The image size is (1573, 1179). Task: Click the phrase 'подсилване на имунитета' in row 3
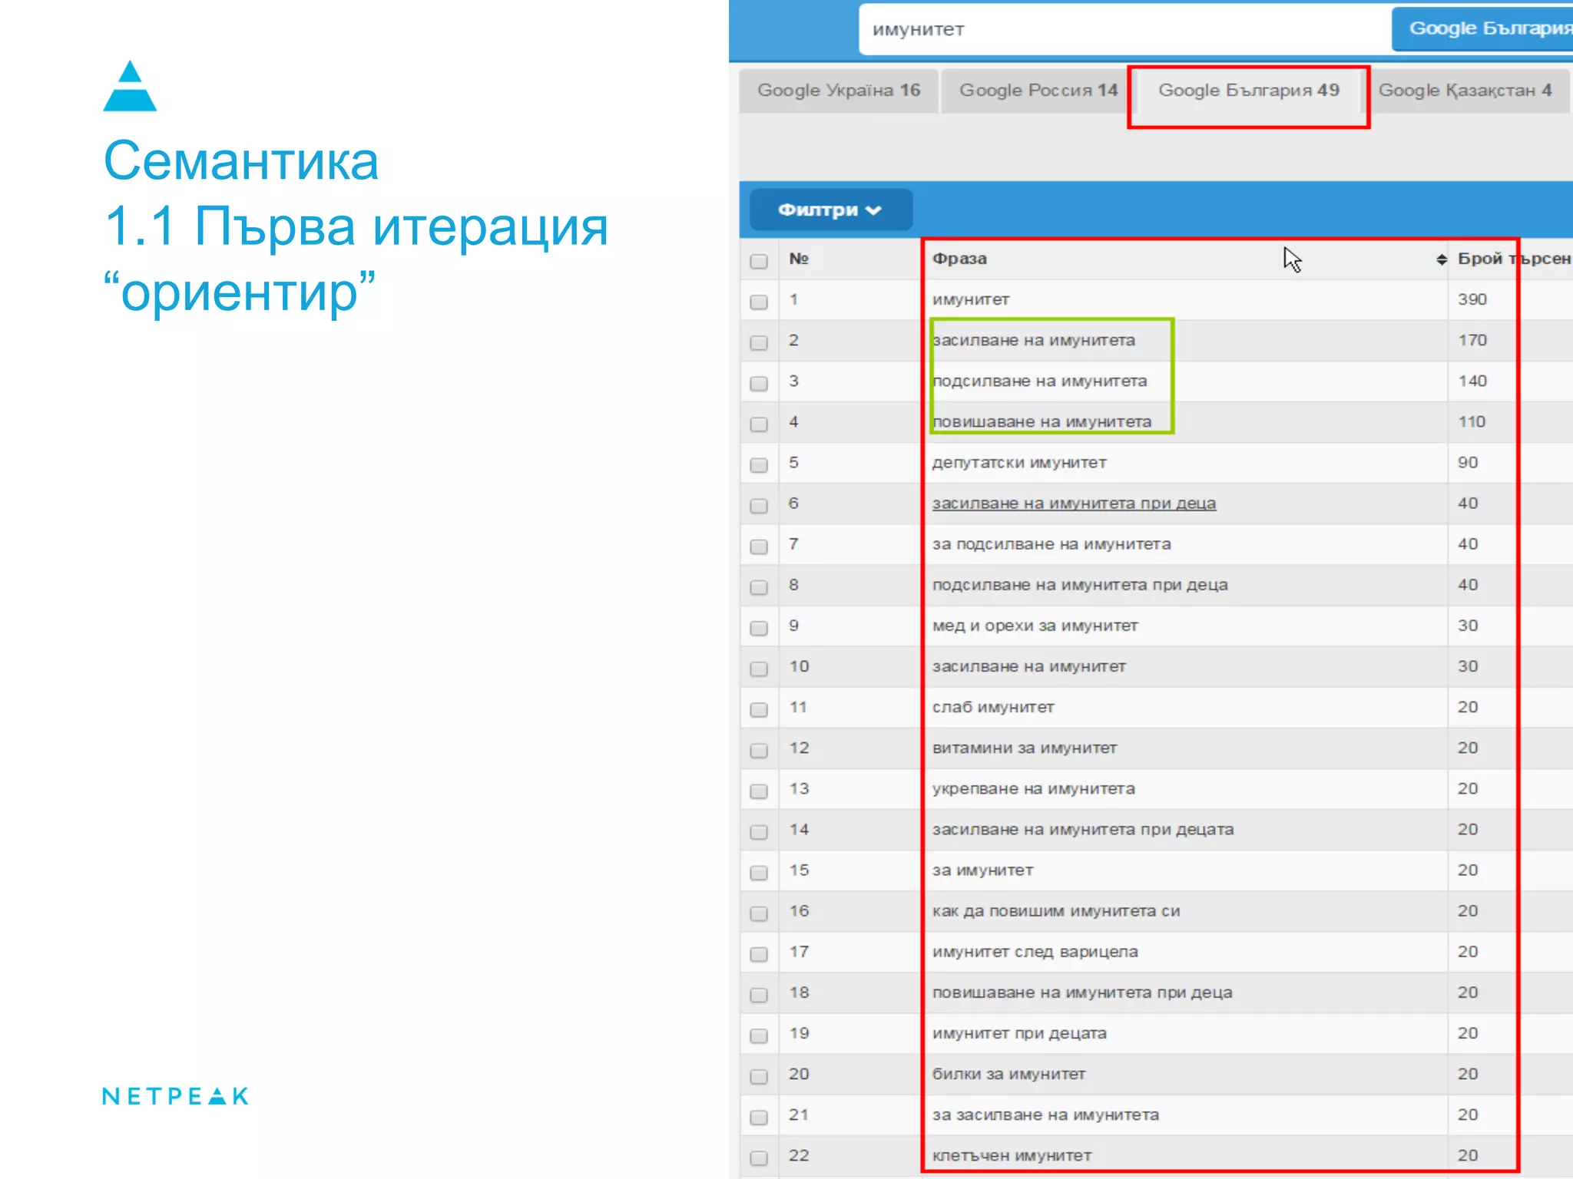pyautogui.click(x=1039, y=381)
